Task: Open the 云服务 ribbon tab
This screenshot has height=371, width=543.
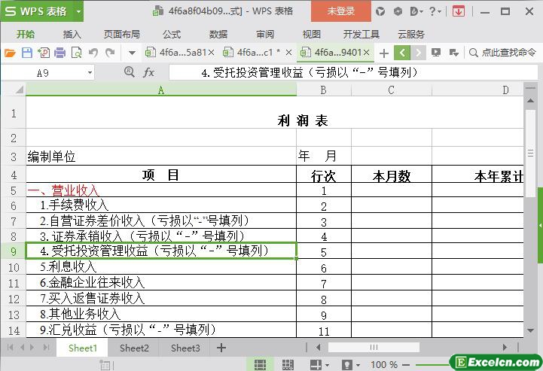Action: pyautogui.click(x=411, y=35)
